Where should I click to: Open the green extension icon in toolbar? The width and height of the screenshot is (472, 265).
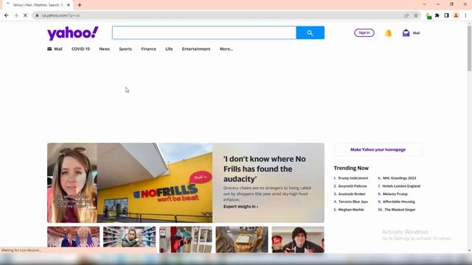tap(428, 15)
